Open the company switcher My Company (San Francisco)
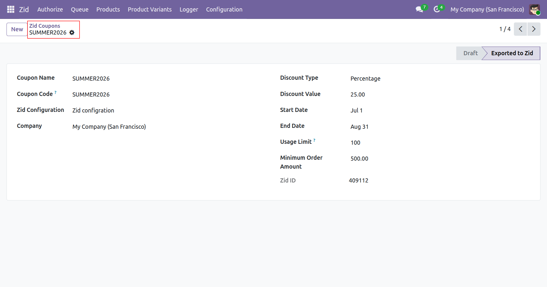 487,9
